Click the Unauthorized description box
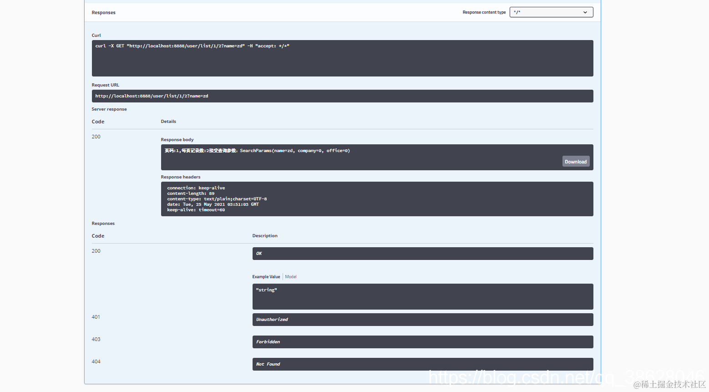Viewport: 709px width, 392px height. coord(423,320)
